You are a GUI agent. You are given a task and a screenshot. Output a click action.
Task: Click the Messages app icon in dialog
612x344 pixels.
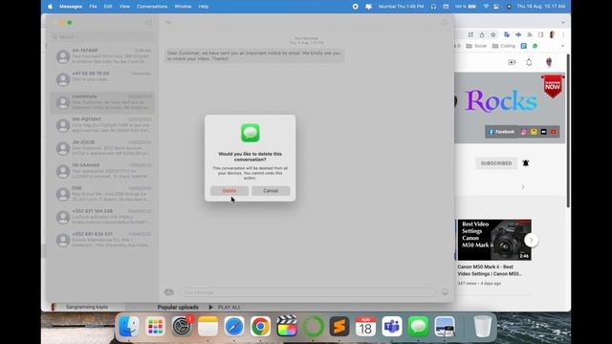[x=251, y=133]
